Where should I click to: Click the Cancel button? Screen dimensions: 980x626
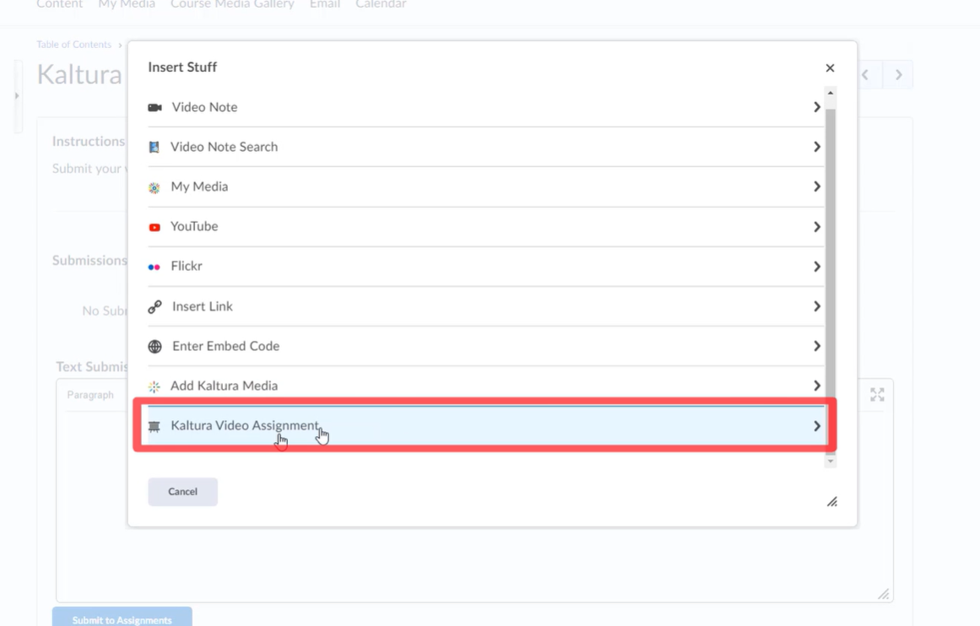[182, 492]
